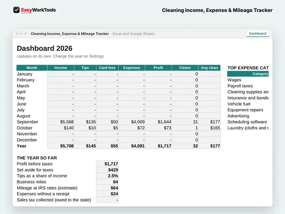Select the March row label
Viewport: 285px width, 214px height.
23,86
